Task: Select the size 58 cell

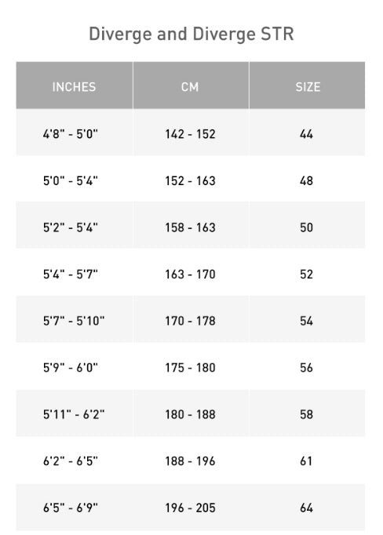Action: pyautogui.click(x=307, y=413)
